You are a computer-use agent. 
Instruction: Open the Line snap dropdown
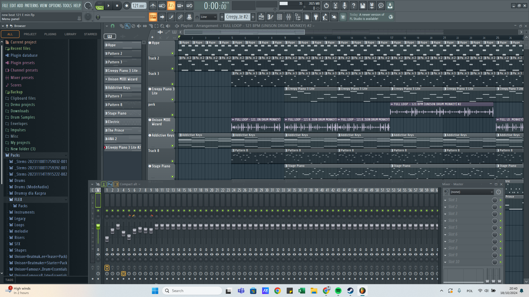[x=209, y=17]
